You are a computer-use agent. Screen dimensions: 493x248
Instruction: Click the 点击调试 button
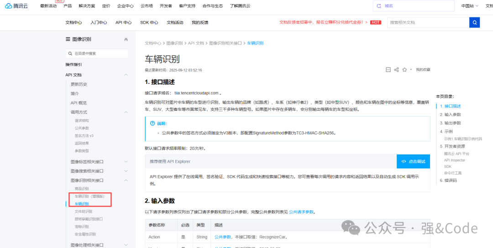tap(413, 161)
